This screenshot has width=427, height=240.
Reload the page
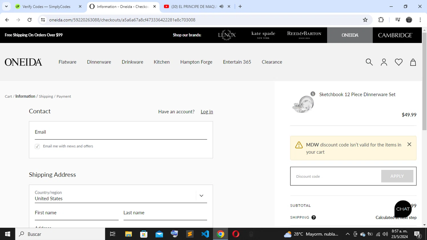point(30,20)
